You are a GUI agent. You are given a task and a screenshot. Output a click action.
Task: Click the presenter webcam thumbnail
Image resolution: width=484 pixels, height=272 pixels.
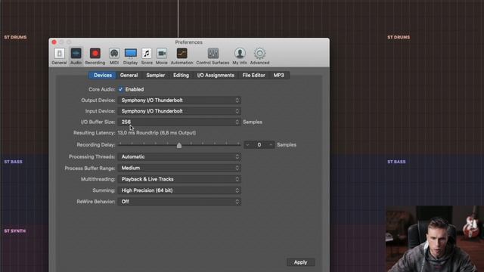pos(435,239)
